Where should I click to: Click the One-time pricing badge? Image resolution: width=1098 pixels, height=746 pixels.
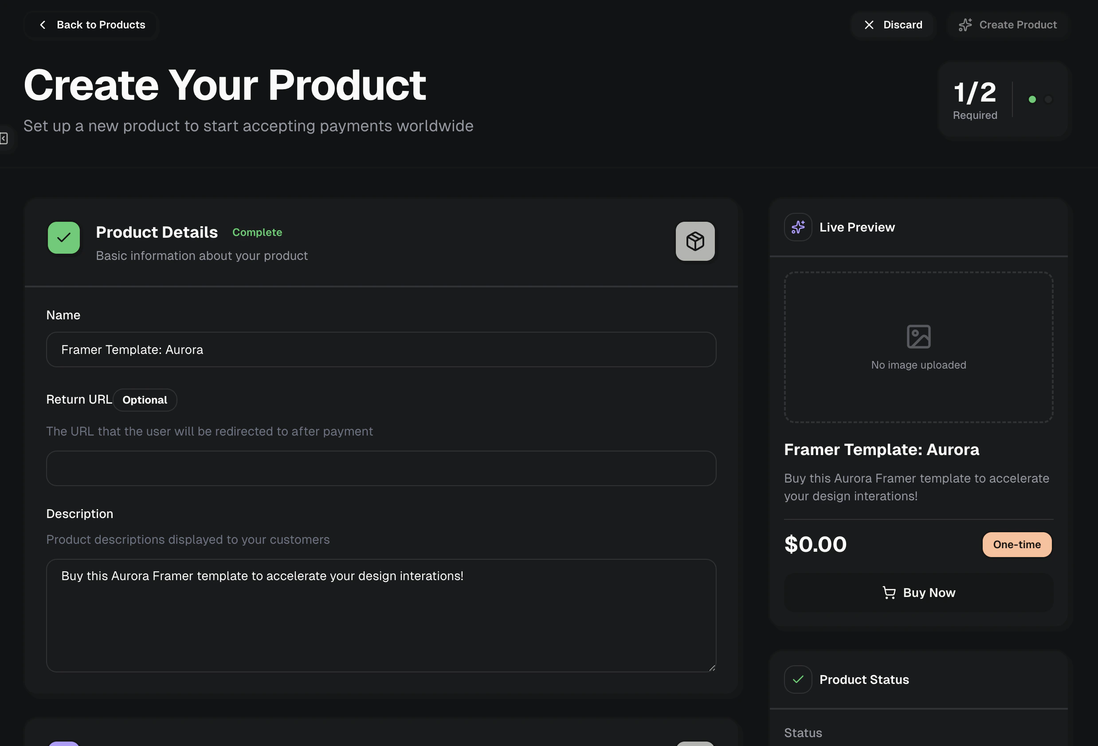(x=1017, y=544)
